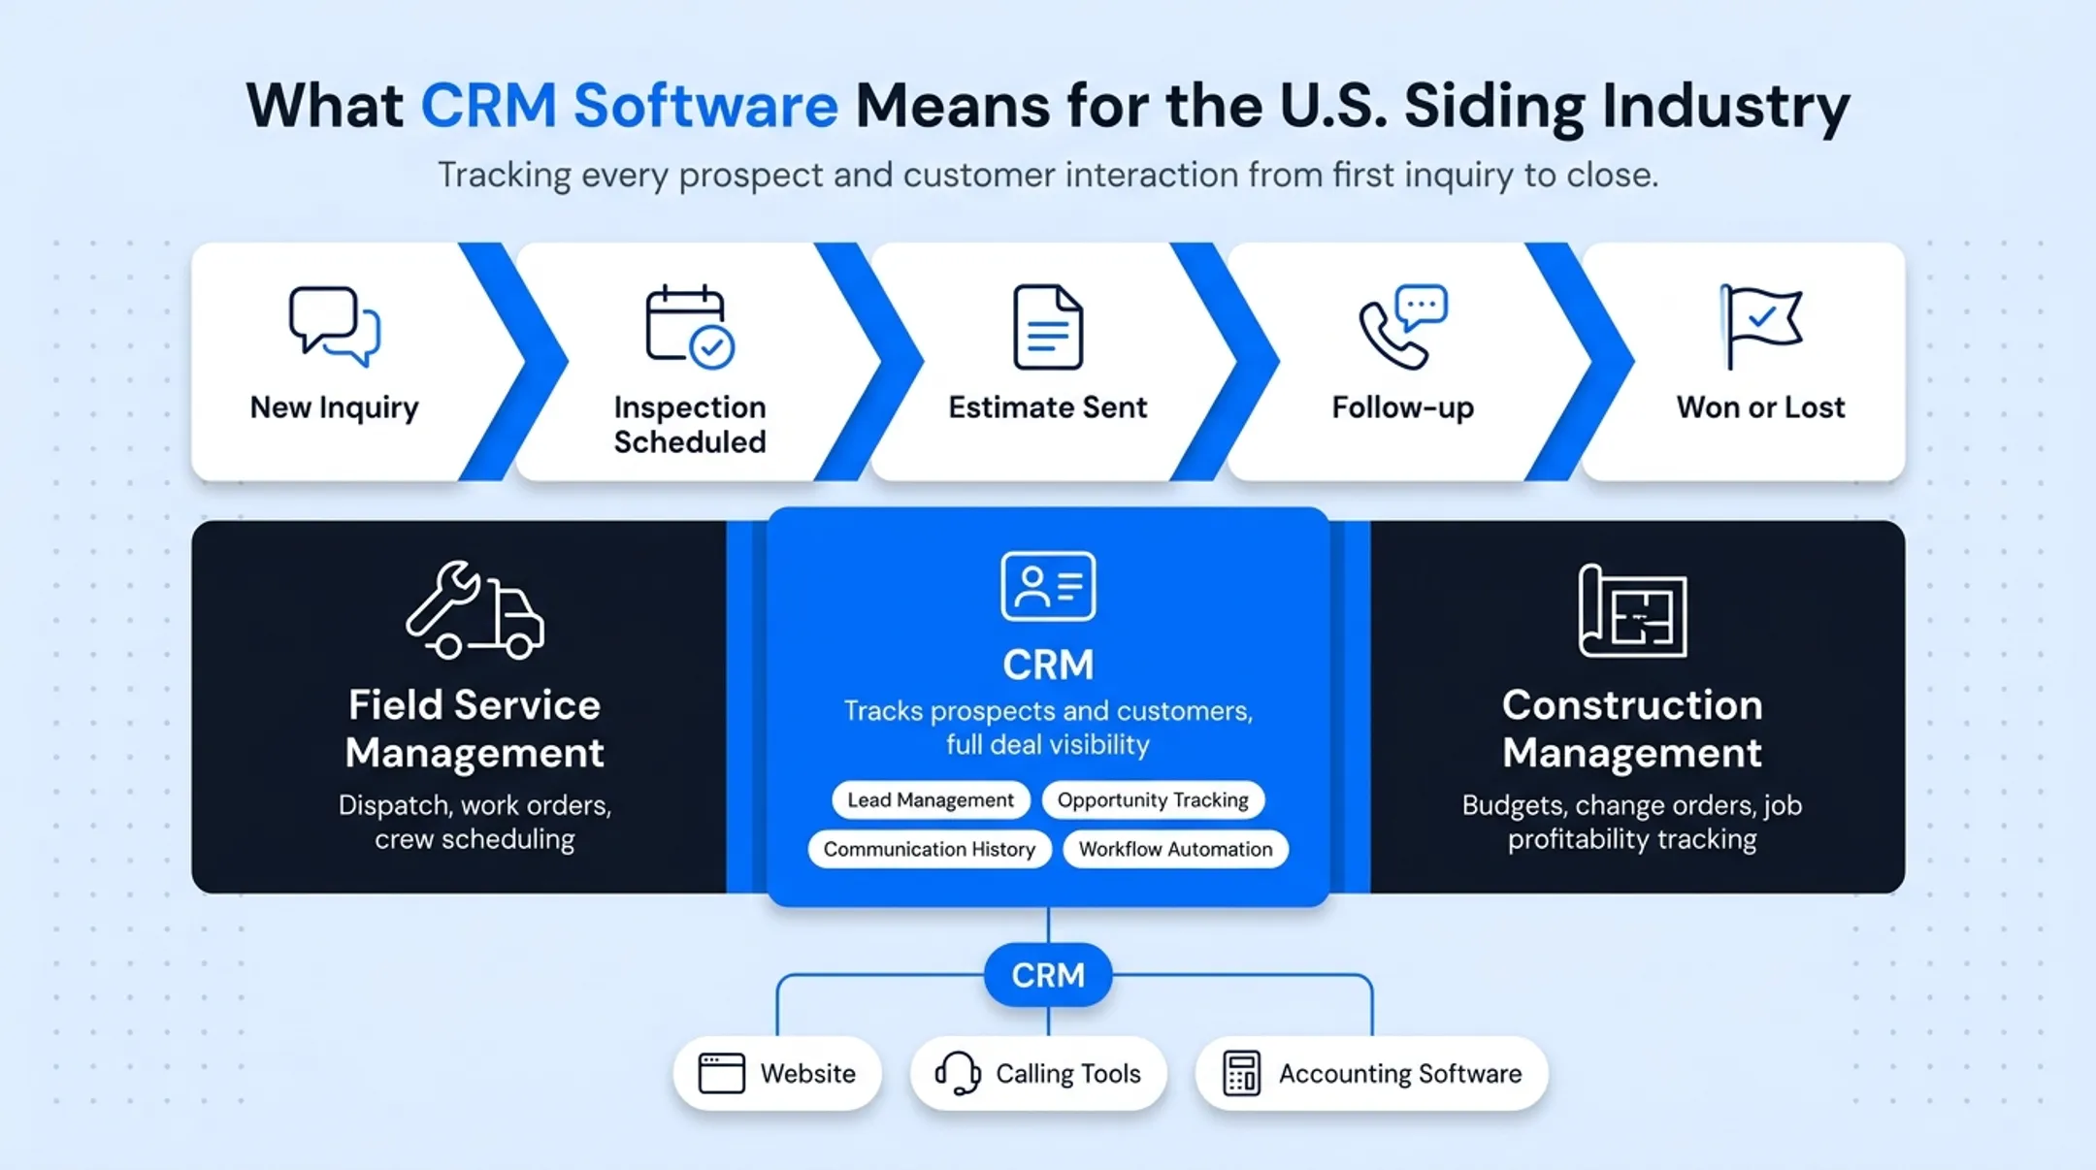
Task: Click the New Inquiry chat bubbles icon
Action: (x=335, y=326)
